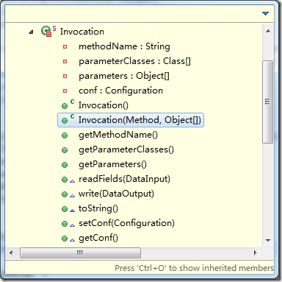Click public method icon for getParameterClasses()
The image size is (282, 282).
point(65,150)
